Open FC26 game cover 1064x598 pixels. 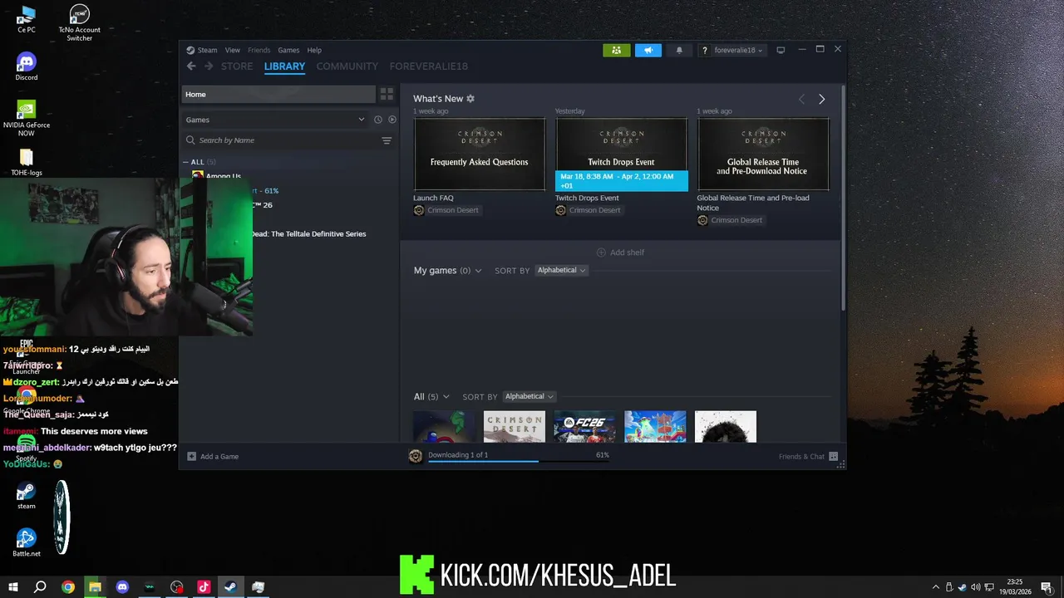[585, 426]
